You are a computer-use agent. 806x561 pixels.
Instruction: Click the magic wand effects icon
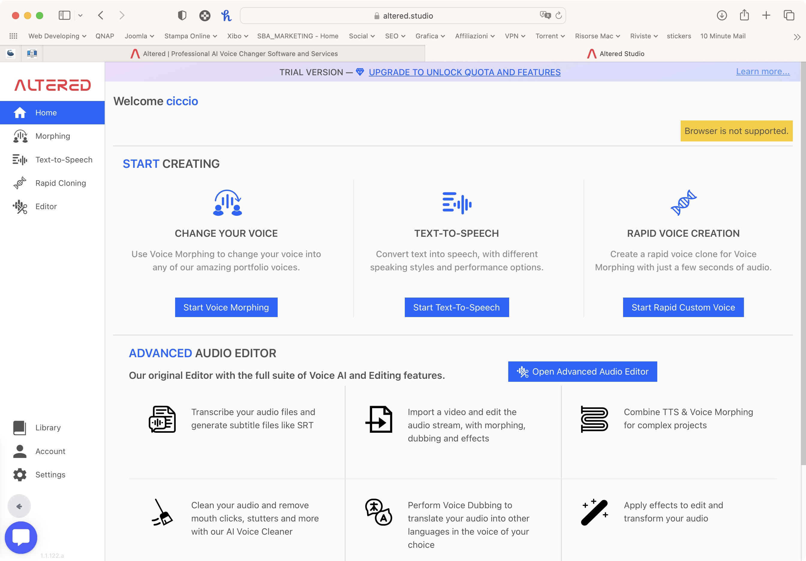point(594,512)
